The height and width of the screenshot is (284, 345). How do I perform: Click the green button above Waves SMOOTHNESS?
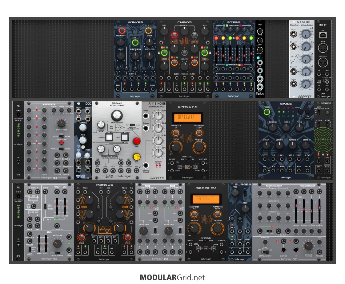135,43
